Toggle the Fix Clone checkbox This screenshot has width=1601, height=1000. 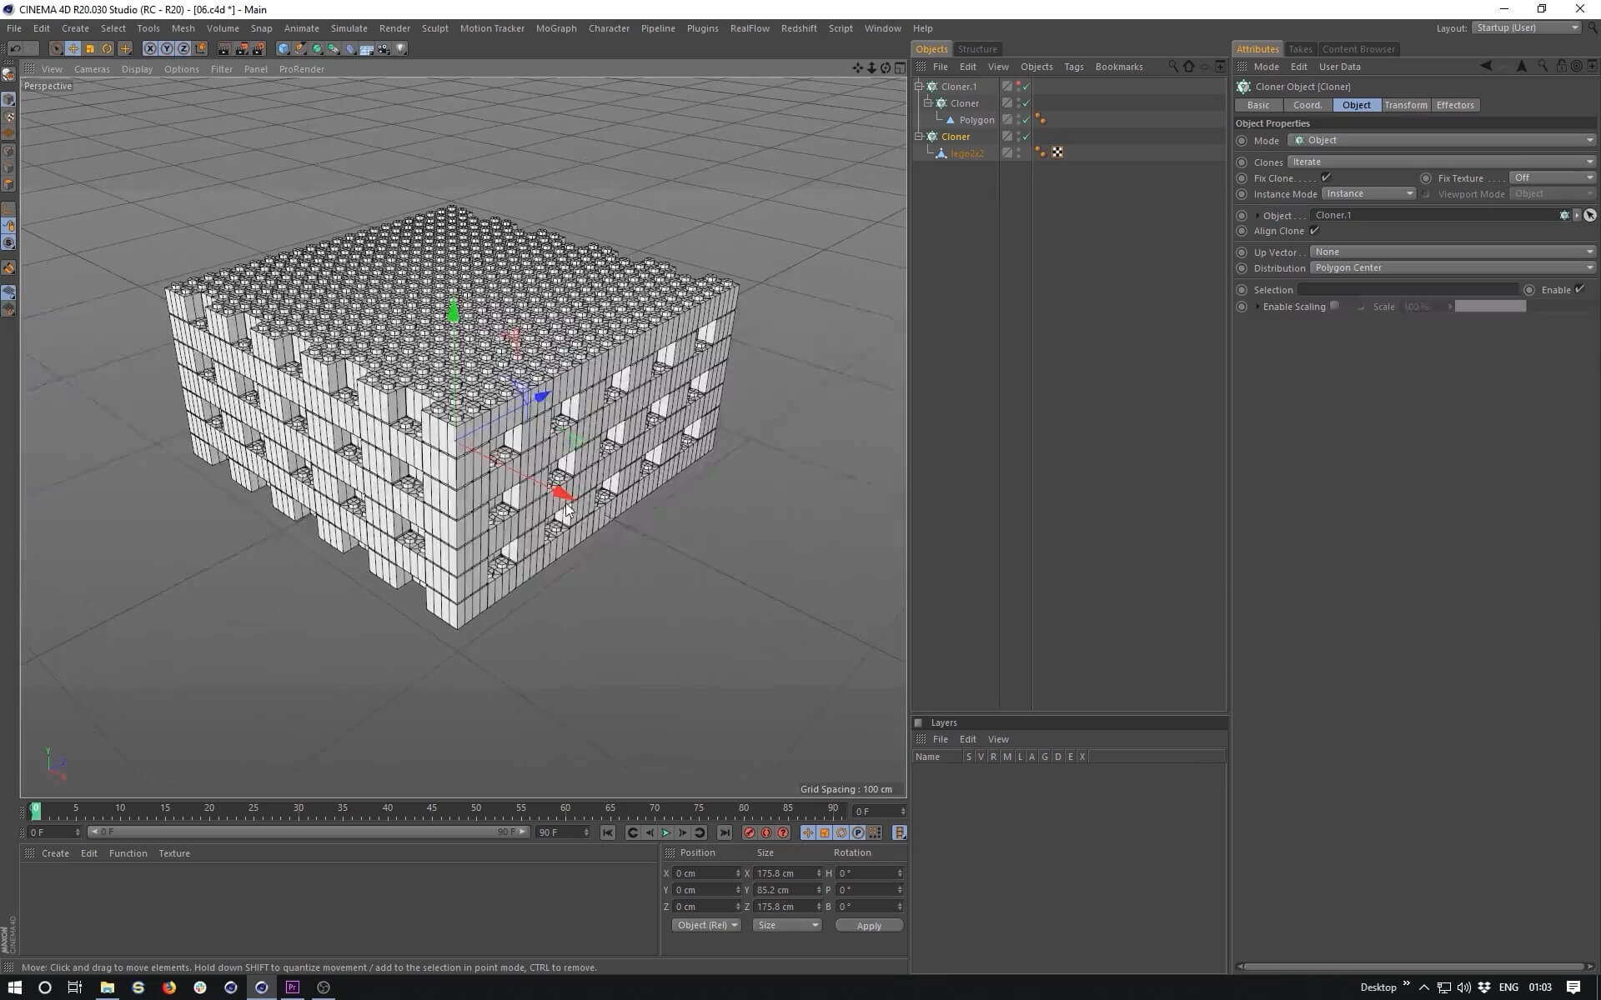(x=1326, y=177)
